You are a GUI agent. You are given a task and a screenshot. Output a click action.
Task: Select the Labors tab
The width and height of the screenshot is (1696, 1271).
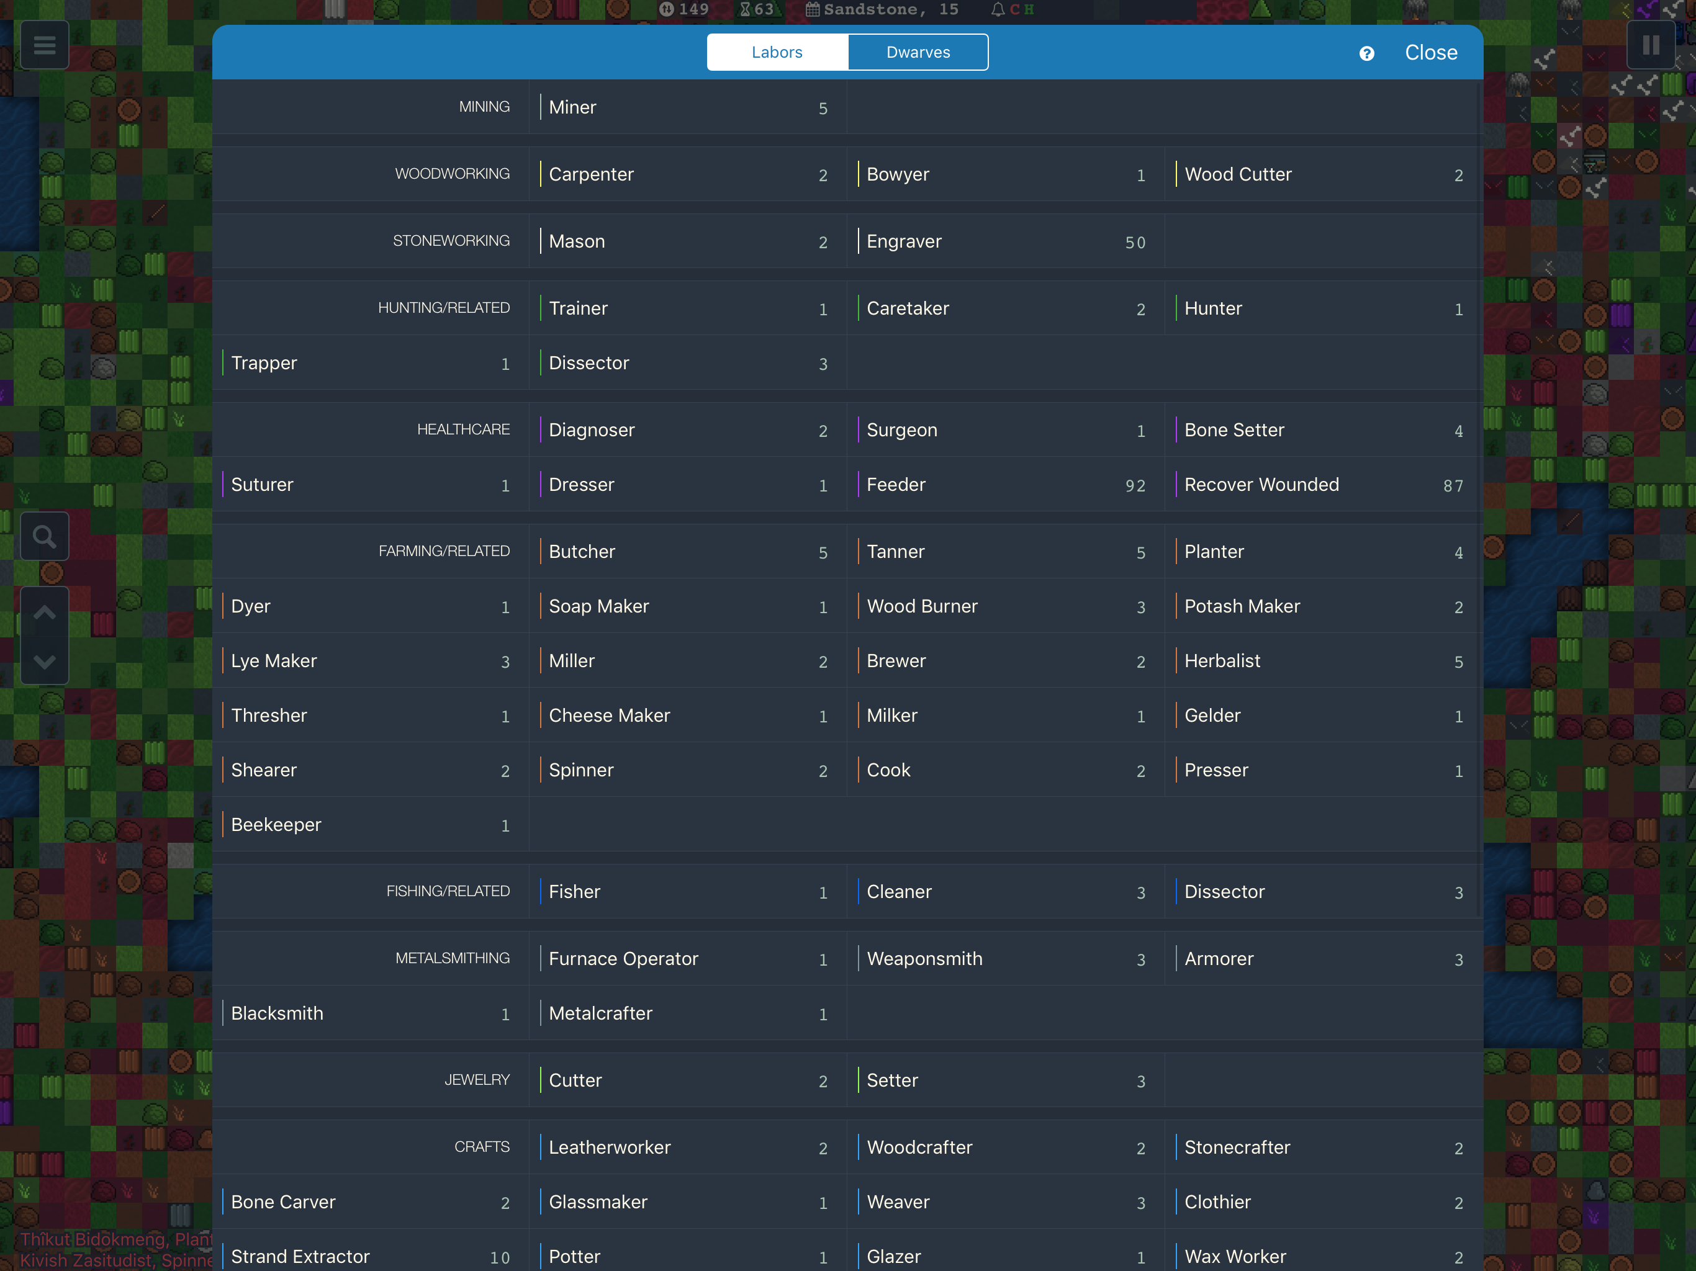[x=777, y=52]
